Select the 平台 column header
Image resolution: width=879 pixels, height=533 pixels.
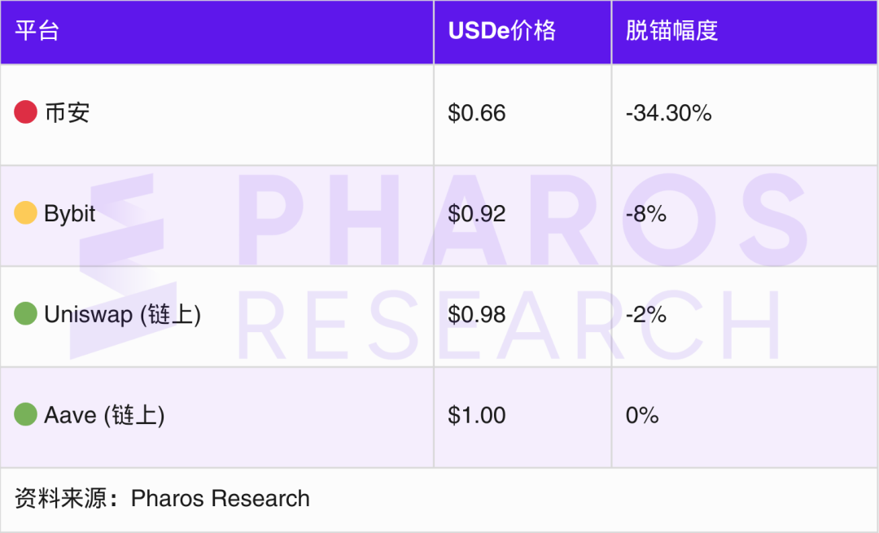tap(37, 31)
